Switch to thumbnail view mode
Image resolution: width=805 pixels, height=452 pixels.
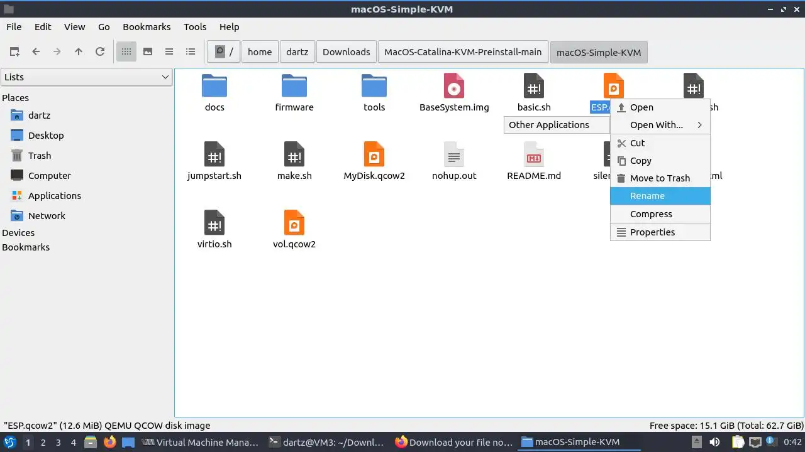(148, 52)
